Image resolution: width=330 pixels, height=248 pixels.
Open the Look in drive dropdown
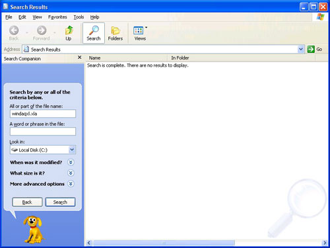(x=72, y=149)
